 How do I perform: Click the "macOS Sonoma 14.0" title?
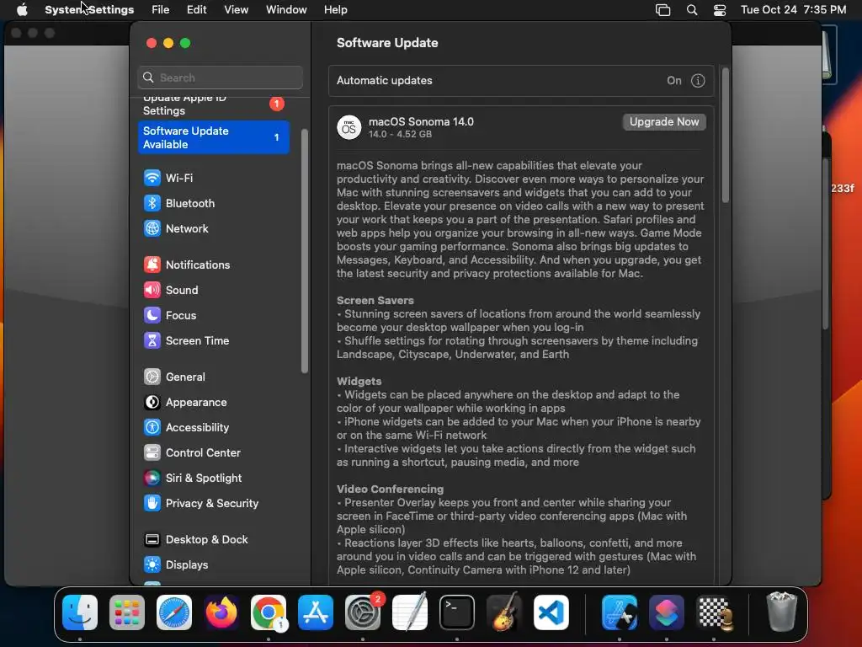pos(421,121)
